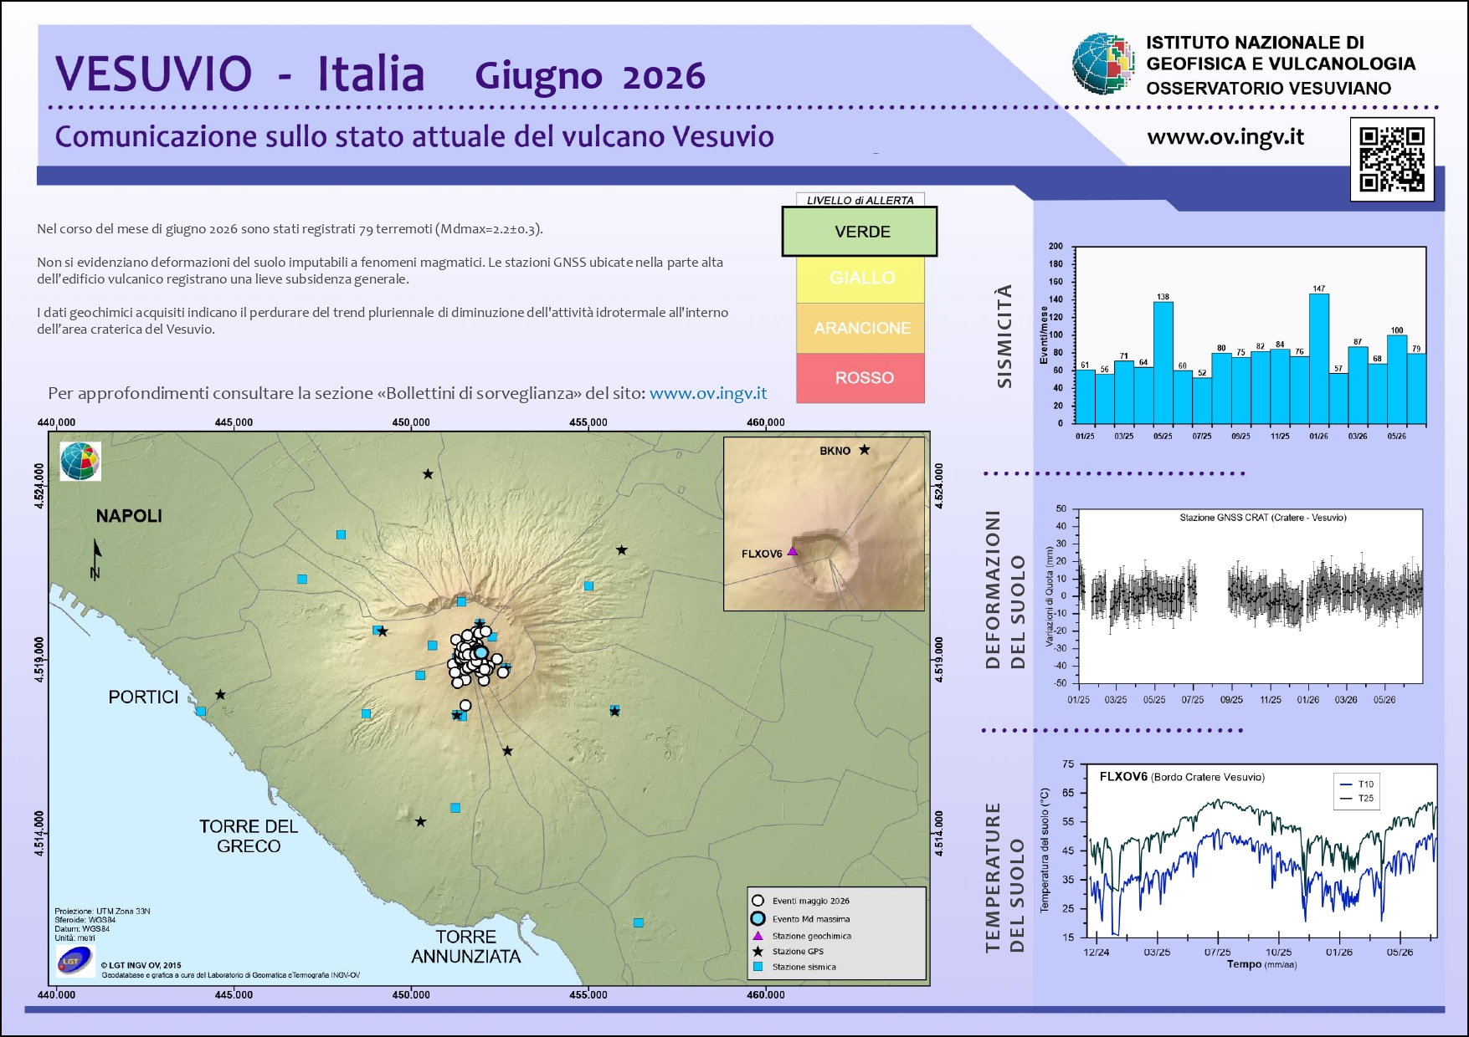Image resolution: width=1469 pixels, height=1037 pixels.
Task: Click the bar labeled 138 in the seismicity chart
Action: click(1163, 362)
